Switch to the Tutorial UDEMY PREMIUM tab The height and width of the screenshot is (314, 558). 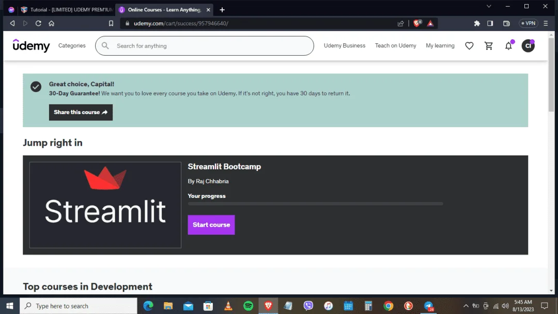point(67,10)
